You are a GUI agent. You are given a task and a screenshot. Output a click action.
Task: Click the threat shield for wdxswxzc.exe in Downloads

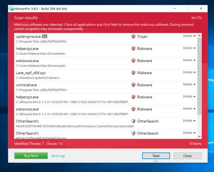[133, 61]
